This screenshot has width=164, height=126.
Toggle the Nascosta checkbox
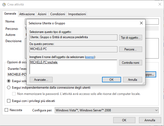7,110
